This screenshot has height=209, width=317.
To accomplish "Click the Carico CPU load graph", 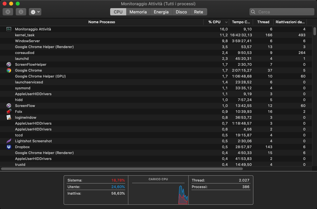I will (158, 193).
